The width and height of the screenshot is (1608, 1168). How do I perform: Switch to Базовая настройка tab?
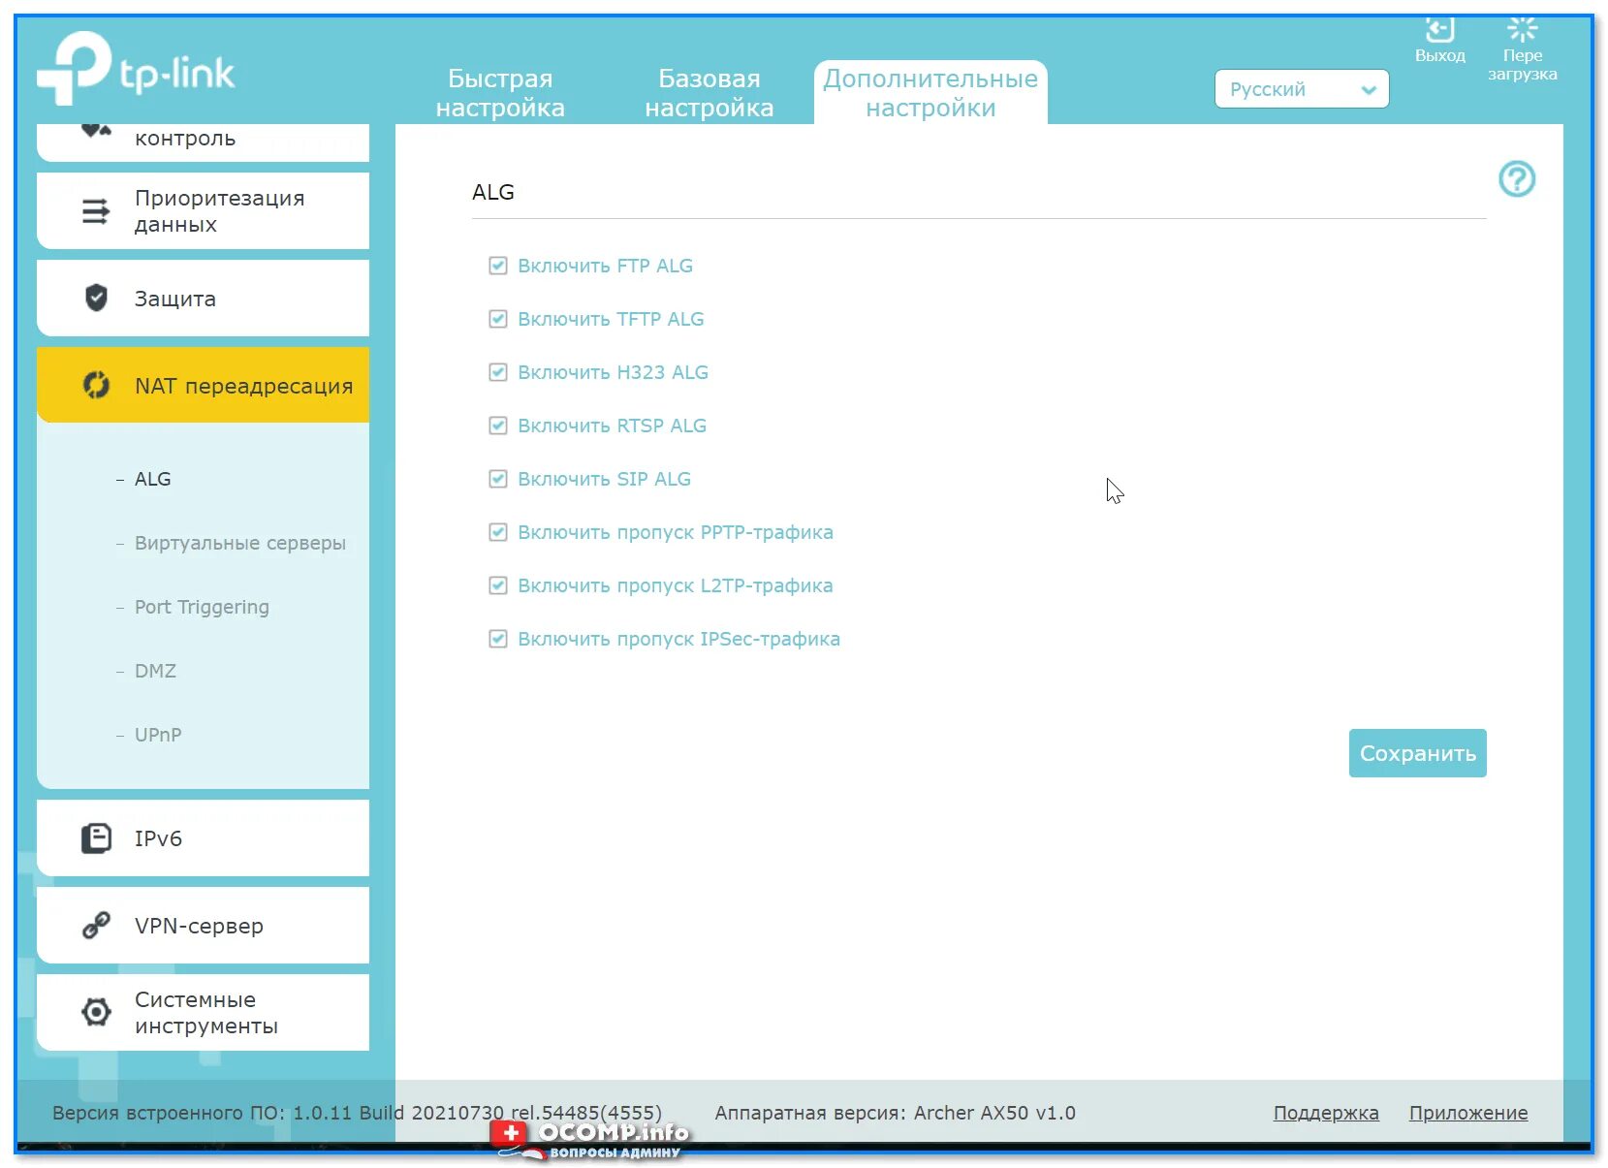[x=709, y=93]
